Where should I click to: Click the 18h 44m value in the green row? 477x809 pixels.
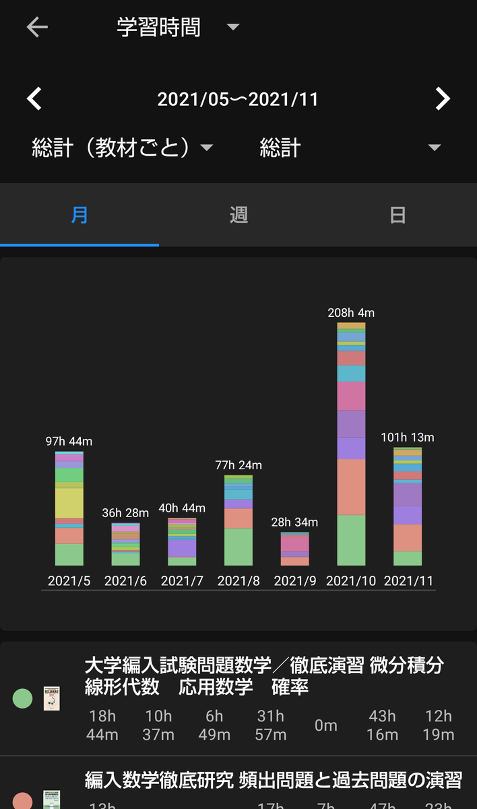(102, 725)
